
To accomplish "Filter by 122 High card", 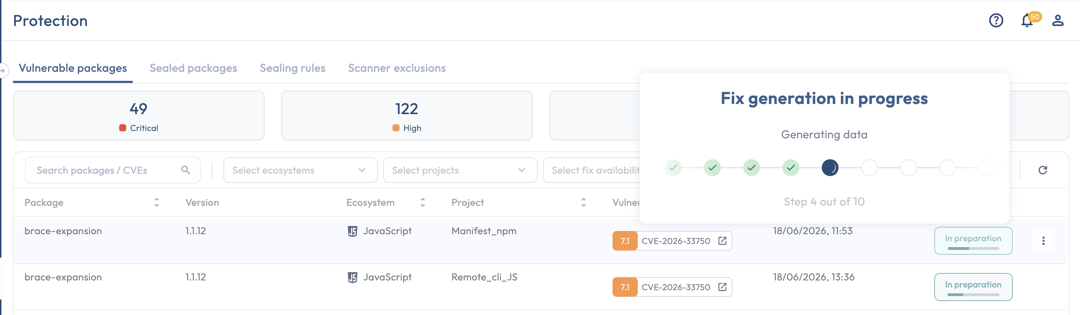I will pyautogui.click(x=407, y=115).
